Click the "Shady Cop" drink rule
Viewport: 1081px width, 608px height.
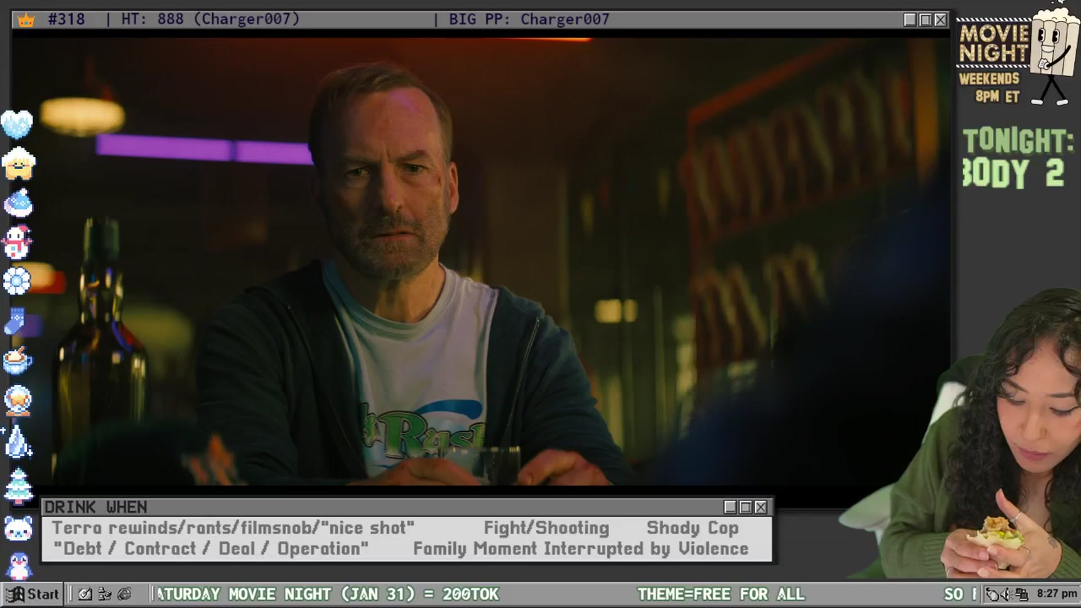coord(693,528)
